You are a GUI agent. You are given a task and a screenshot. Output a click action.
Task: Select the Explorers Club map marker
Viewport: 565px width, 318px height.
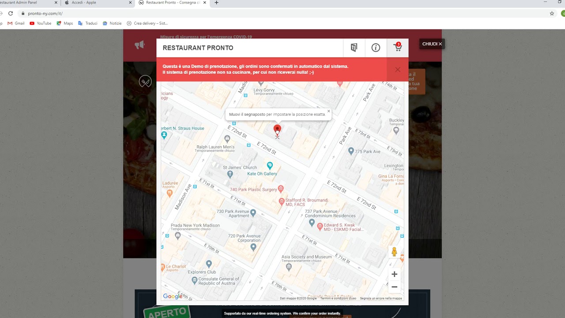click(x=209, y=264)
